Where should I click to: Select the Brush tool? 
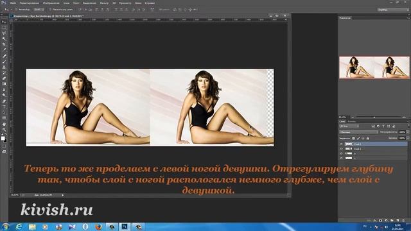[4, 62]
